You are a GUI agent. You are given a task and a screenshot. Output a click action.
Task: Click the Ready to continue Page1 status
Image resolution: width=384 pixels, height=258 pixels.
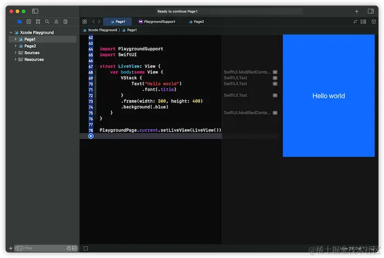pos(177,12)
